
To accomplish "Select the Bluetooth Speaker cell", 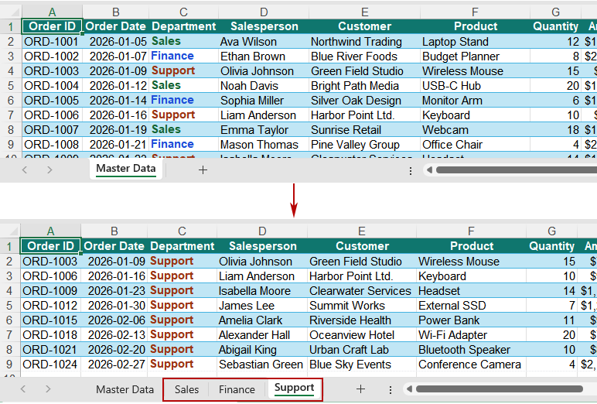I will point(472,350).
